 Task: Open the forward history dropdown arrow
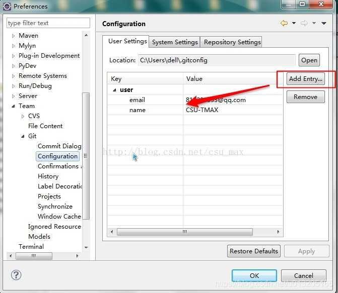point(314,23)
